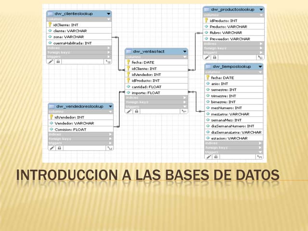This screenshot has width=308, height=231.
Task: Click the diamond icon beside estacion: VARCHAR
Action: pyautogui.click(x=208, y=138)
